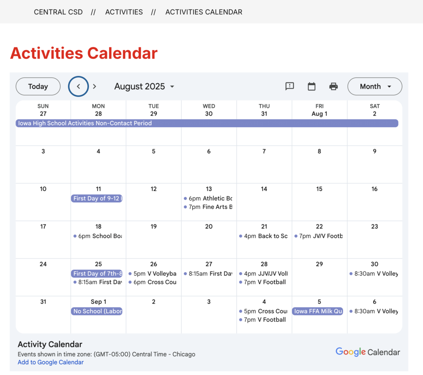Open ACTIVITIES CALENDAR breadcrumb
Screen dimensions: 423x375
(204, 12)
